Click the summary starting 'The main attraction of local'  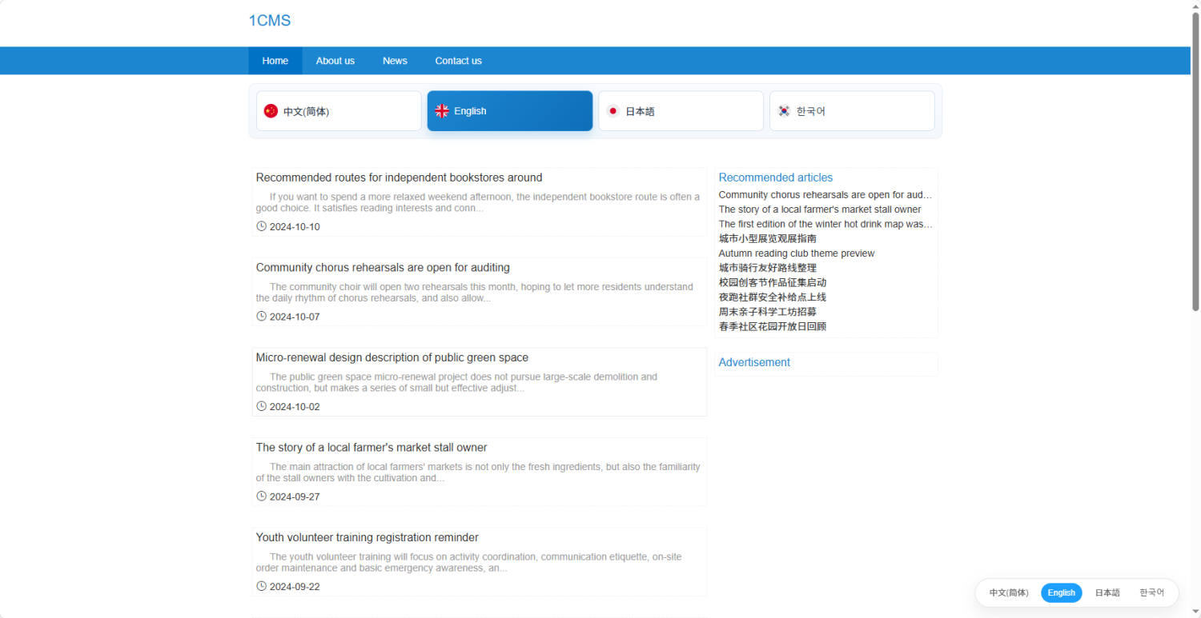478,472
